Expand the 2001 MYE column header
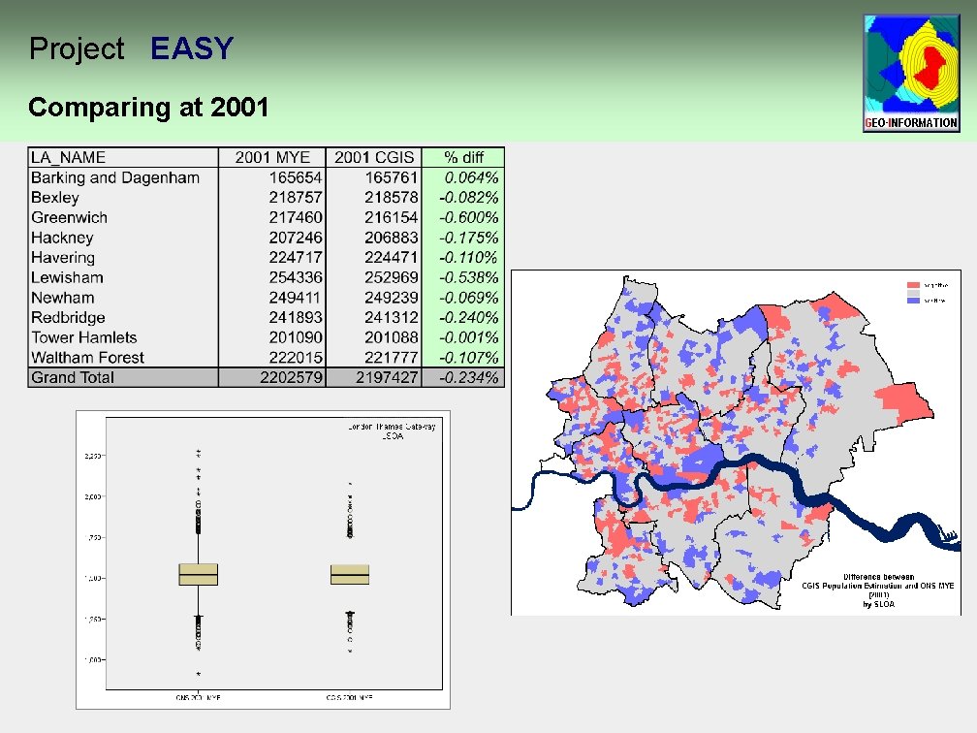Screen dimensions: 977x733 point(275,156)
